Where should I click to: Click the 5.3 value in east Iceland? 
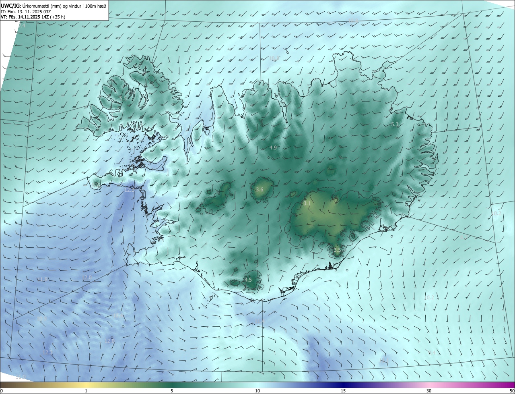395,124
